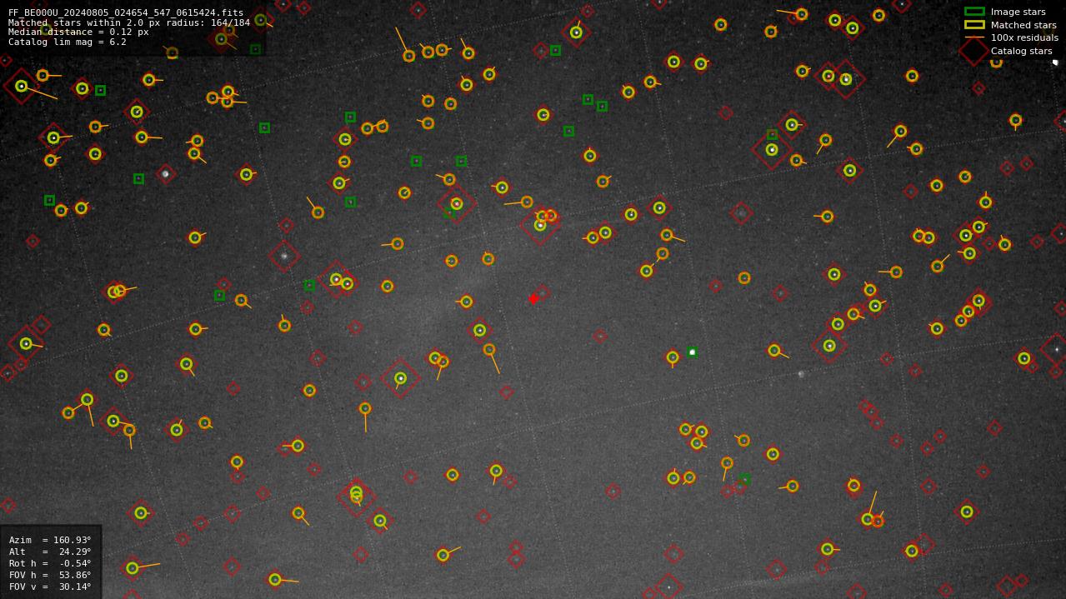Click the 'Catalog lim mag = 6.2' line
This screenshot has width=1066, height=599.
(68, 42)
